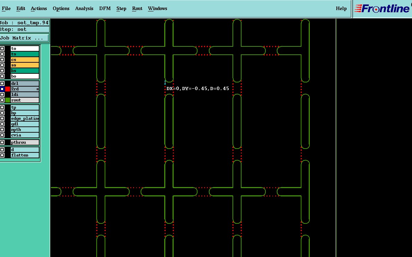The height and width of the screenshot is (257, 412).
Task: Click the green color swatch of rout layer
Action: pos(8,100)
